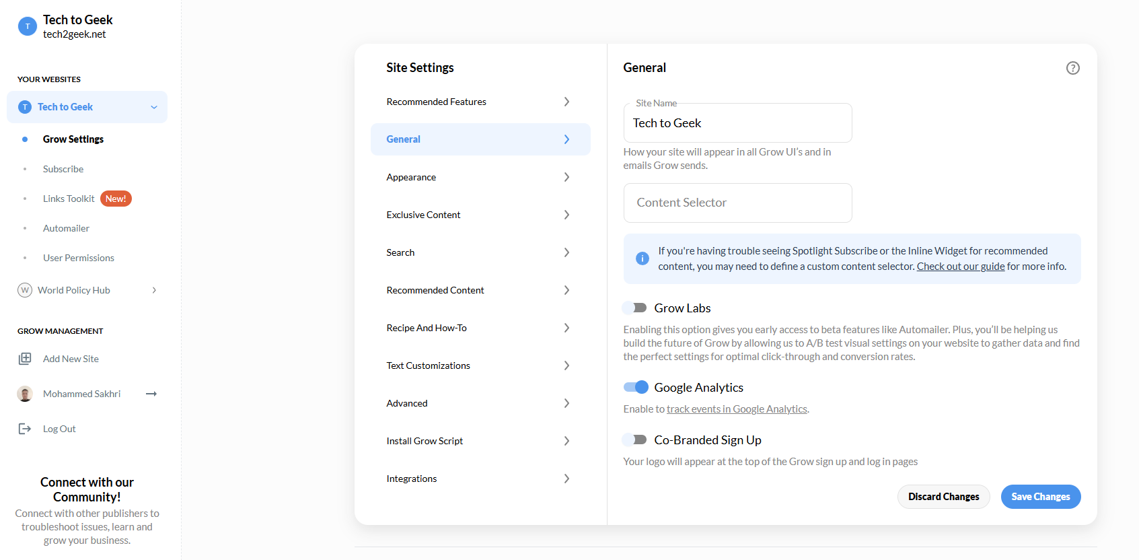Click the help question mark icon
1139x560 pixels.
pyautogui.click(x=1072, y=68)
